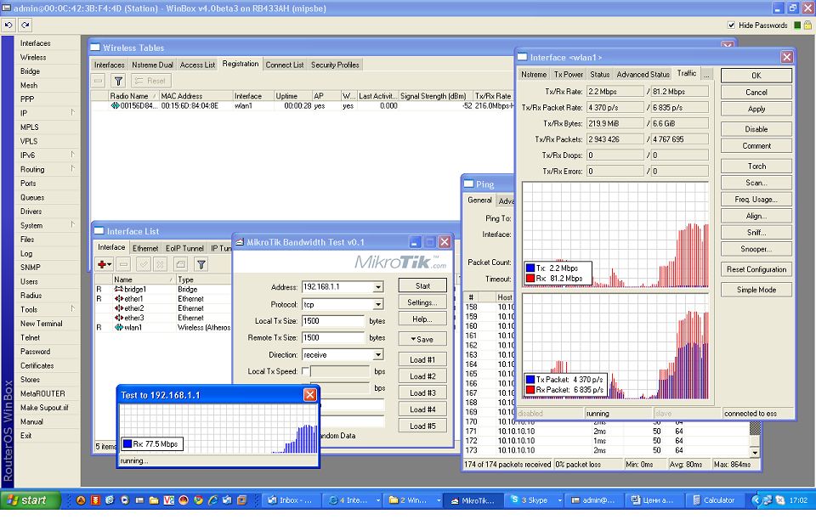Click the red plus add-interface button
Image resolution: width=816 pixels, height=525 pixels.
(x=104, y=264)
